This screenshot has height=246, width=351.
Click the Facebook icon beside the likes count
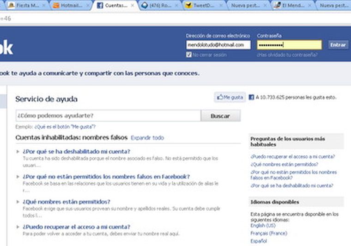251,98
